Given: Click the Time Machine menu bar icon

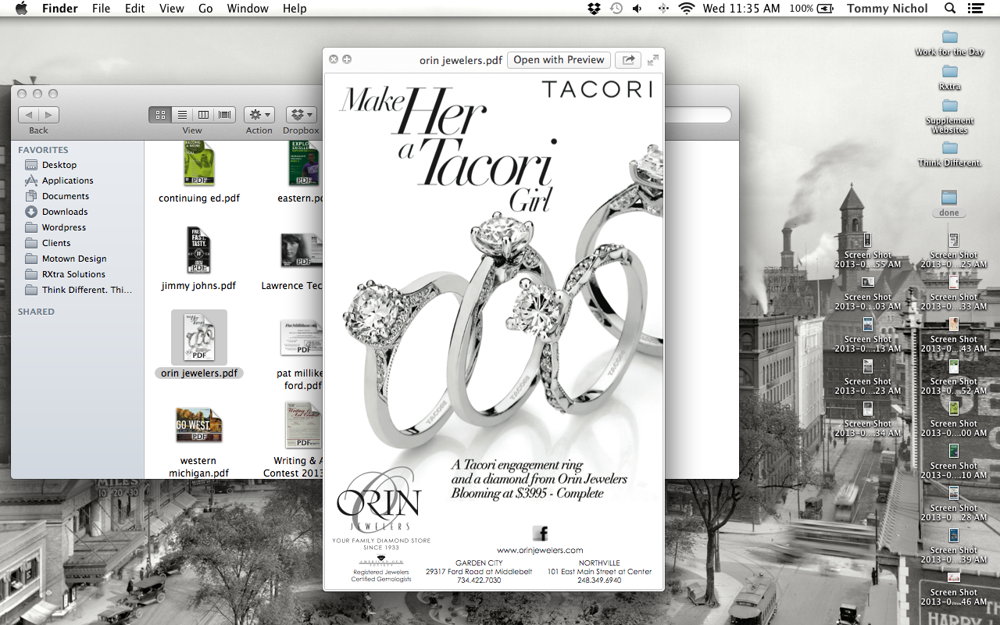Looking at the screenshot, I should [x=616, y=9].
